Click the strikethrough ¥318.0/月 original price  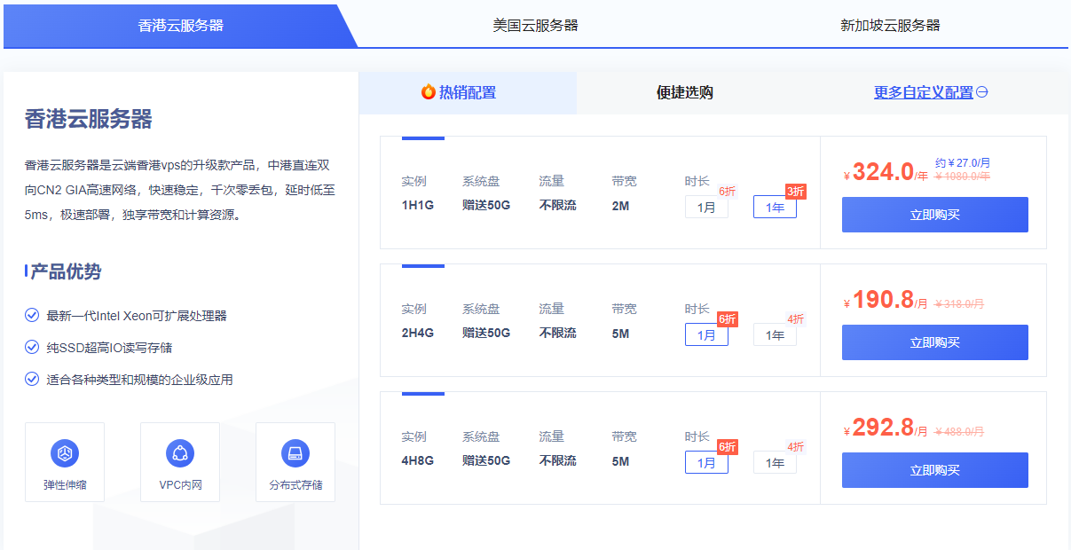coord(959,303)
